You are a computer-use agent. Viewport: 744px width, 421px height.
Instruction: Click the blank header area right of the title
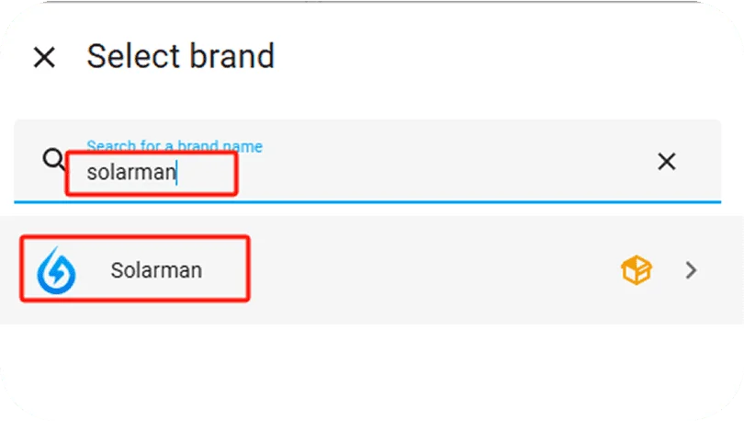tap(505, 56)
